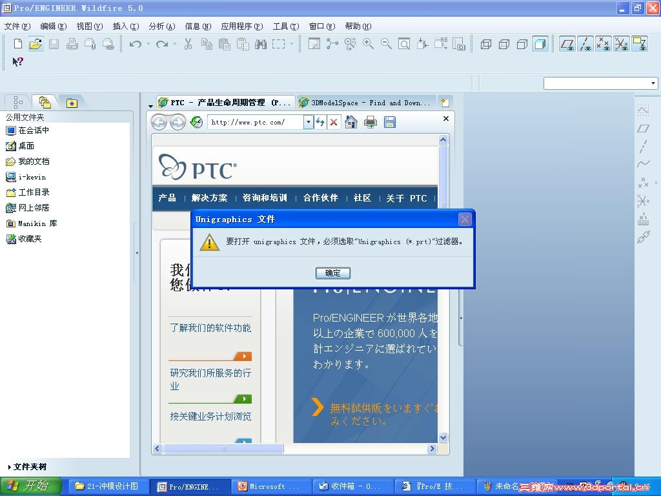Open a file with the folder icon
Image resolution: width=661 pixels, height=496 pixels.
pos(36,43)
